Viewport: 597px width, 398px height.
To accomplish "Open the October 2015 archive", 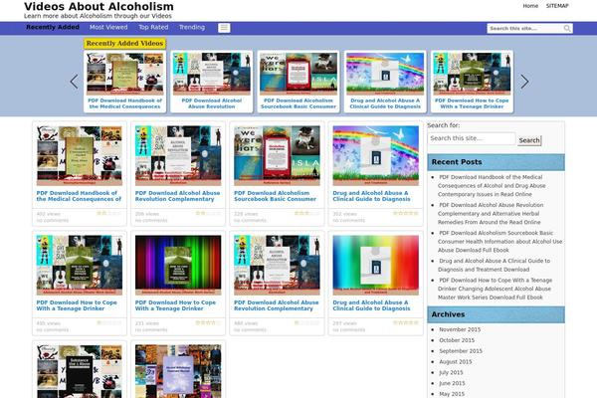I will coord(457,340).
